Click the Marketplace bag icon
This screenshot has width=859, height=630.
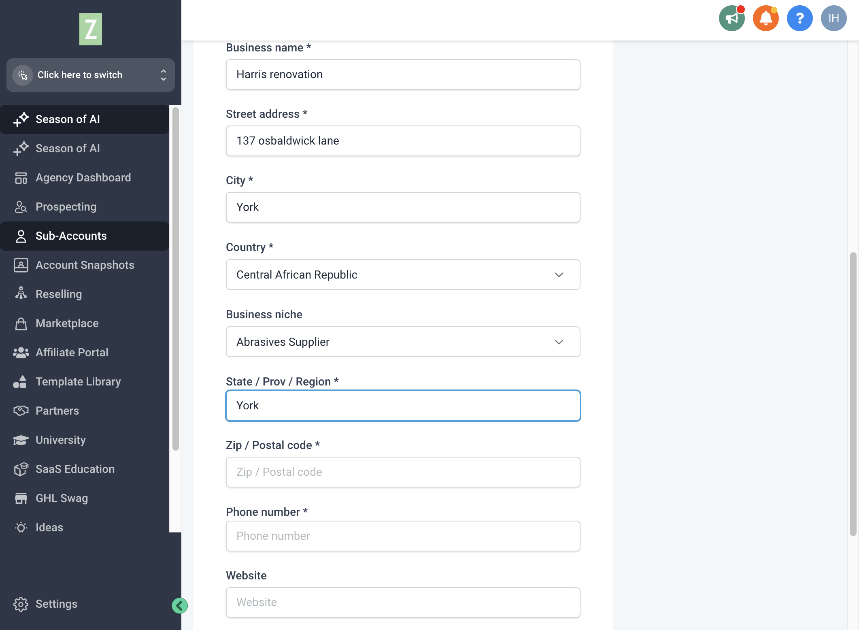(21, 324)
